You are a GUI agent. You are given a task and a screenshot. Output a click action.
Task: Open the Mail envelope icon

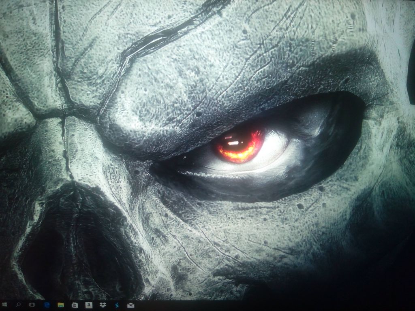tap(131, 305)
